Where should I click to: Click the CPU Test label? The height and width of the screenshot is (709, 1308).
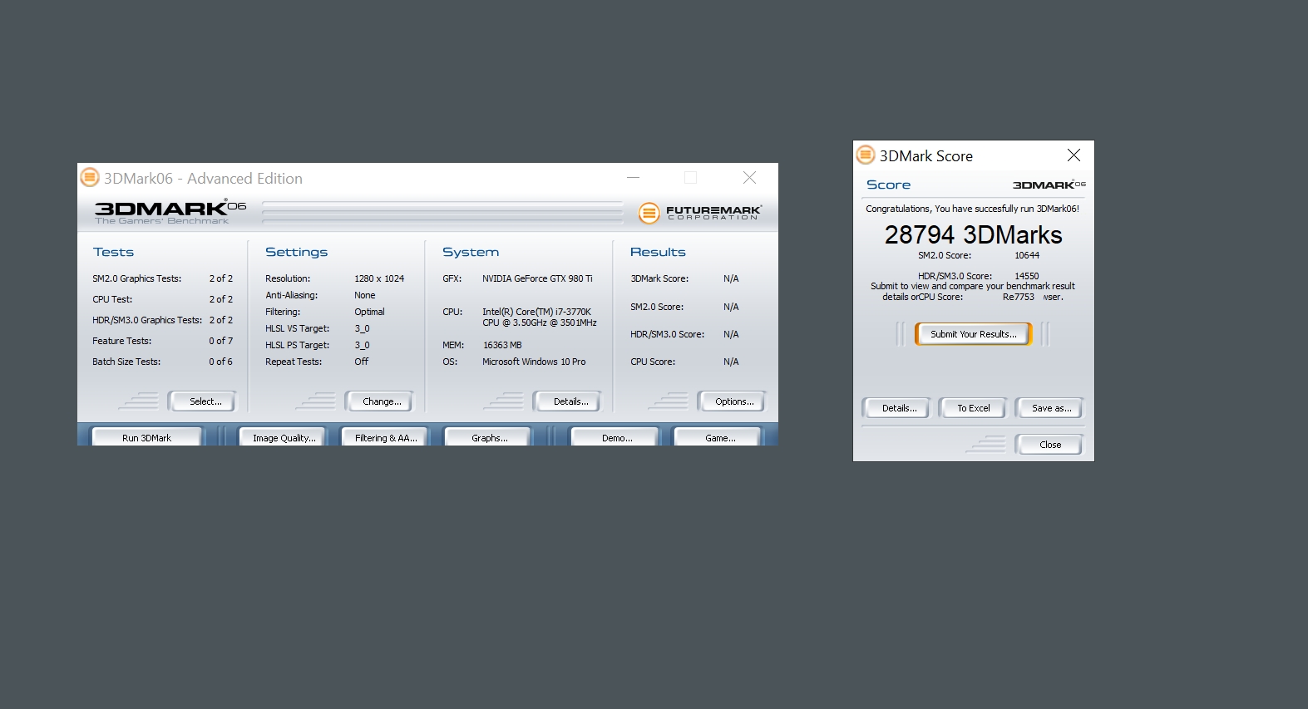[x=112, y=299]
